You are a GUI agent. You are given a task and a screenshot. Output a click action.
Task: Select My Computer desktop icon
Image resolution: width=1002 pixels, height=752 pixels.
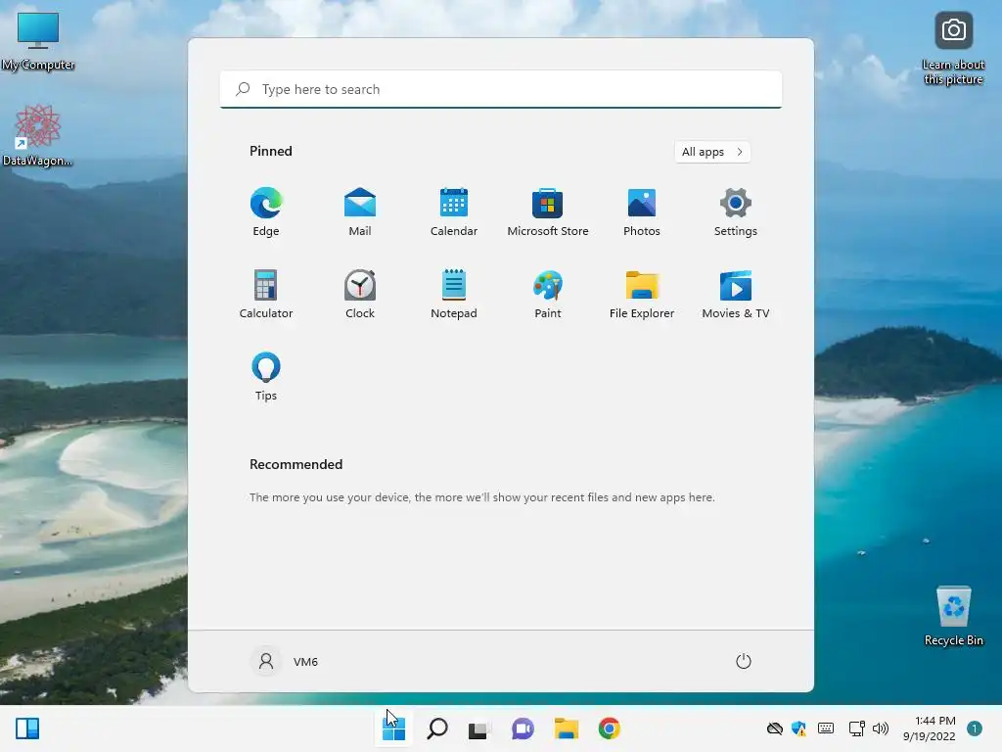pos(38,41)
